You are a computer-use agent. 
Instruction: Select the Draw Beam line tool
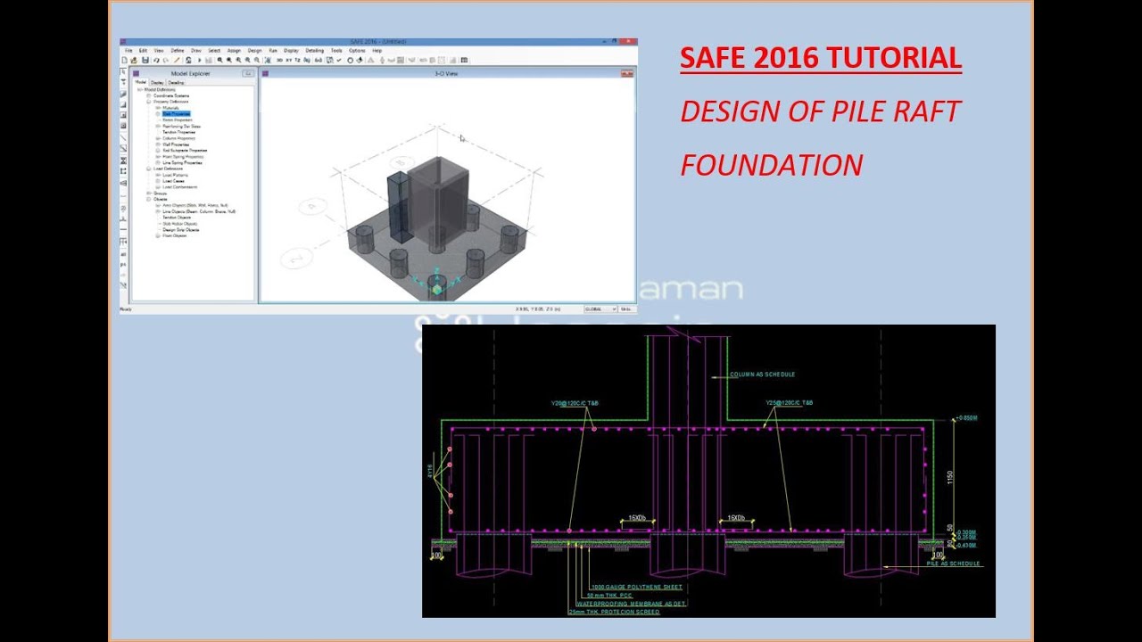(x=123, y=137)
